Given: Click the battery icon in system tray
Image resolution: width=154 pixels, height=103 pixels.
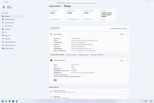Looking at the screenshot, I should [x=146, y=101].
